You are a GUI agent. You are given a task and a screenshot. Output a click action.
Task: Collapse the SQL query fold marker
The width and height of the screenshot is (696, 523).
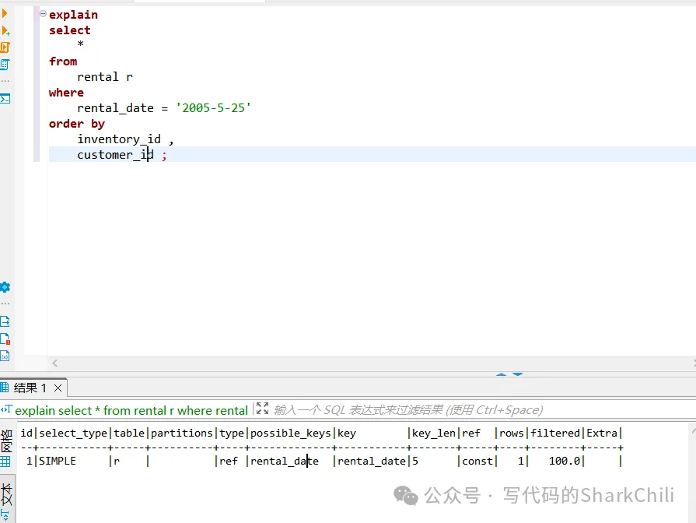click(x=43, y=14)
